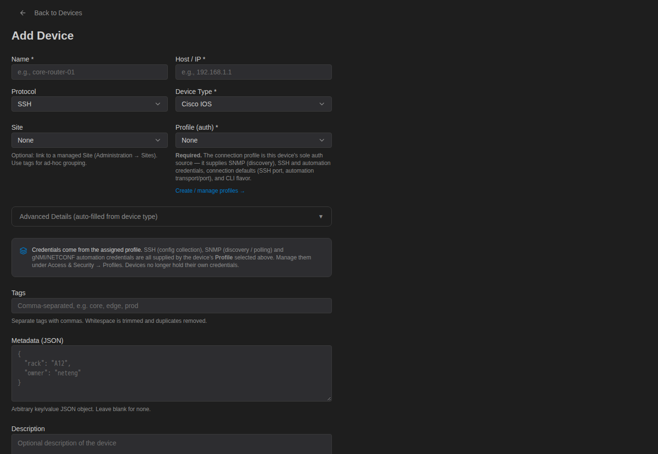
Task: Expand the Advanced Details section
Action: [172, 217]
